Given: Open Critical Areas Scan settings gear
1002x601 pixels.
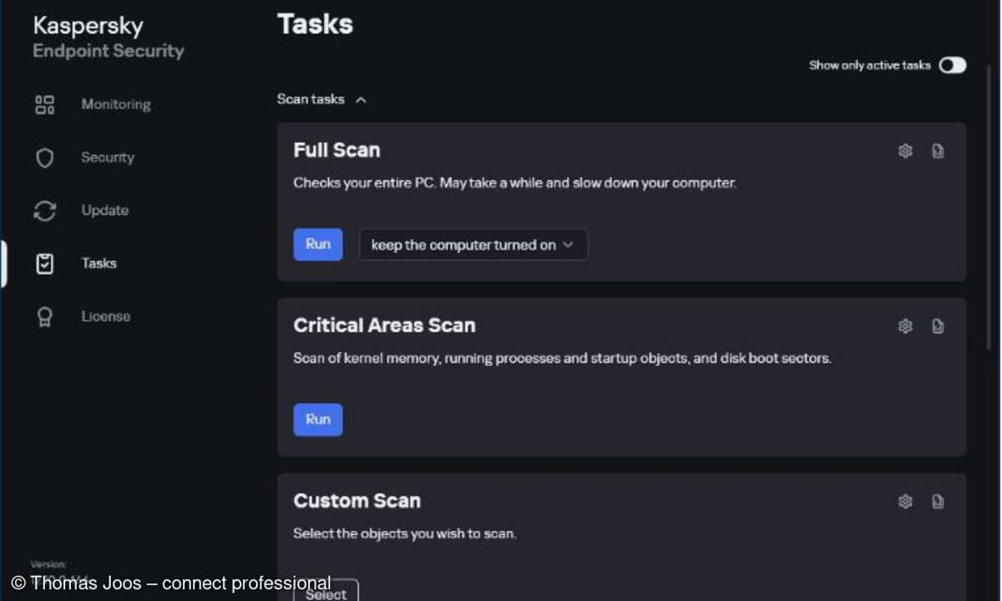Looking at the screenshot, I should (905, 326).
